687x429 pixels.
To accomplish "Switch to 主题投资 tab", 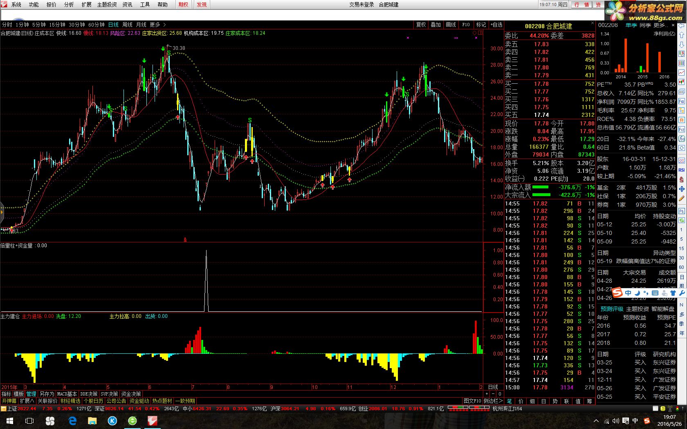I will [638, 309].
